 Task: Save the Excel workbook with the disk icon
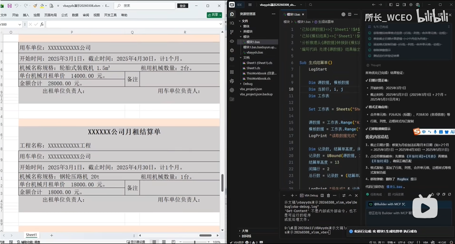pyautogui.click(x=9, y=6)
